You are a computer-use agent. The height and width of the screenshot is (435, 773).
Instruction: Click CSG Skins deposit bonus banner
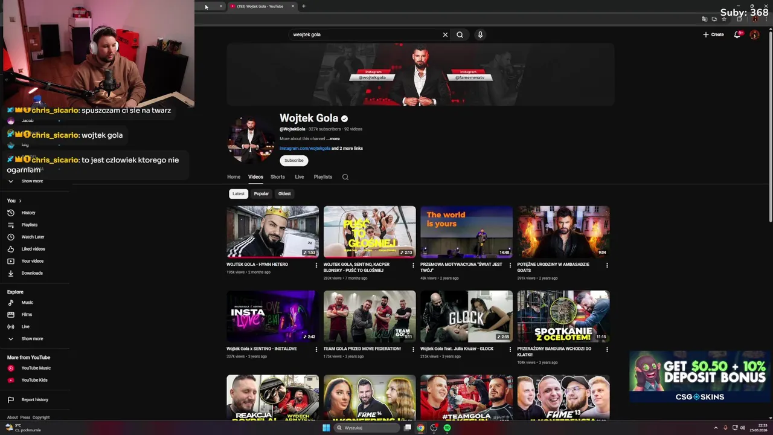700,377
